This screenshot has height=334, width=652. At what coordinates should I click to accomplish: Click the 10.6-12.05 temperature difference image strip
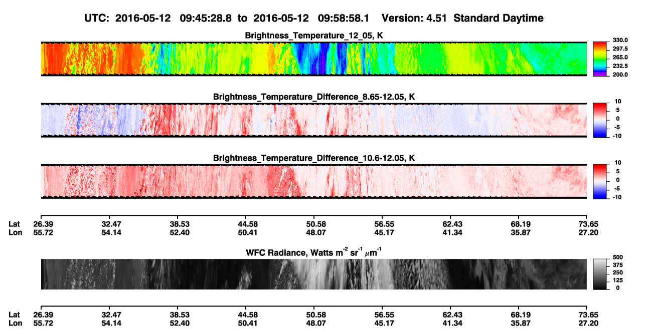click(313, 182)
